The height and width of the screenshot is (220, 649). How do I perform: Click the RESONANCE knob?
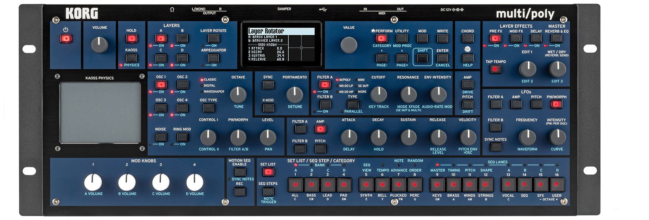(408, 94)
